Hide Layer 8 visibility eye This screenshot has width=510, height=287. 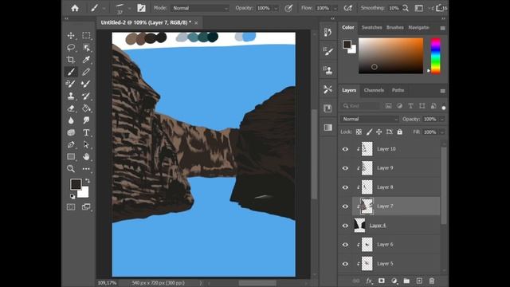coord(345,187)
